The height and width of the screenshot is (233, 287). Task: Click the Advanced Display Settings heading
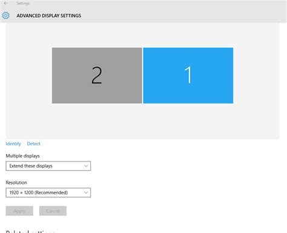[49, 16]
